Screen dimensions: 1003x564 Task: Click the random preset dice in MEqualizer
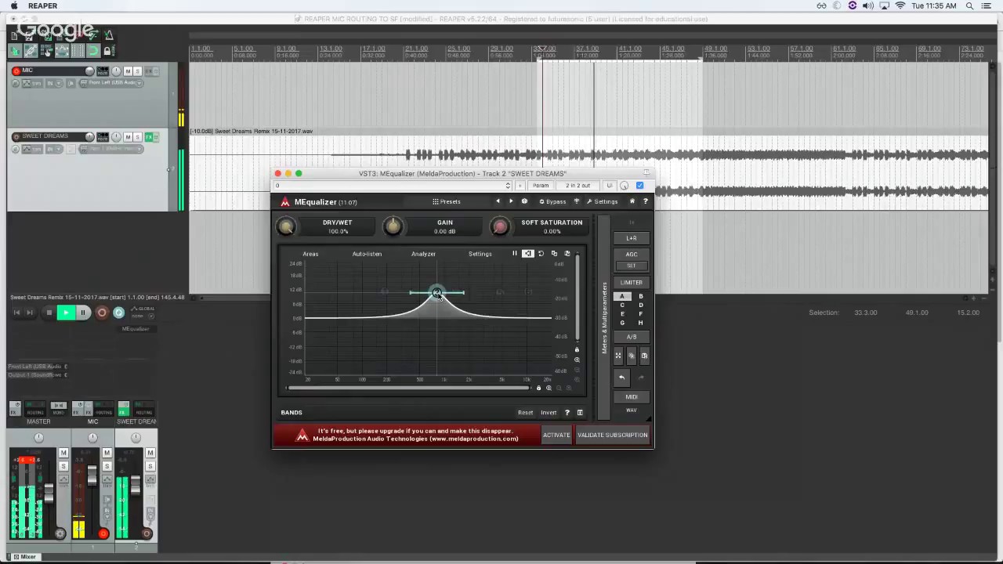(x=524, y=201)
